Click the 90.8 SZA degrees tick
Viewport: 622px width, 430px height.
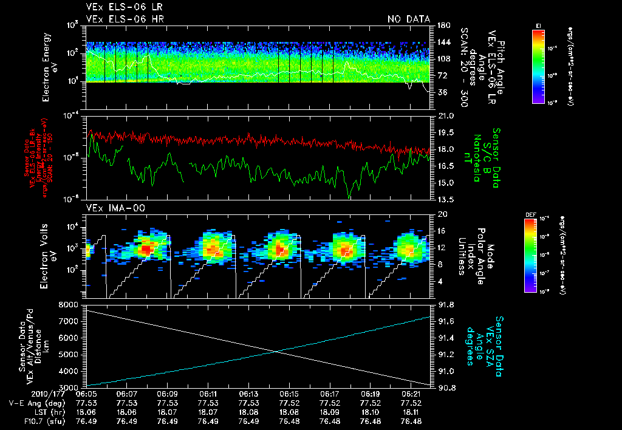pos(446,387)
